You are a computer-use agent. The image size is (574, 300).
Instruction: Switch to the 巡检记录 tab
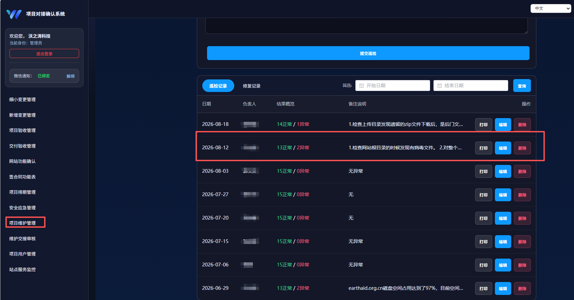218,86
